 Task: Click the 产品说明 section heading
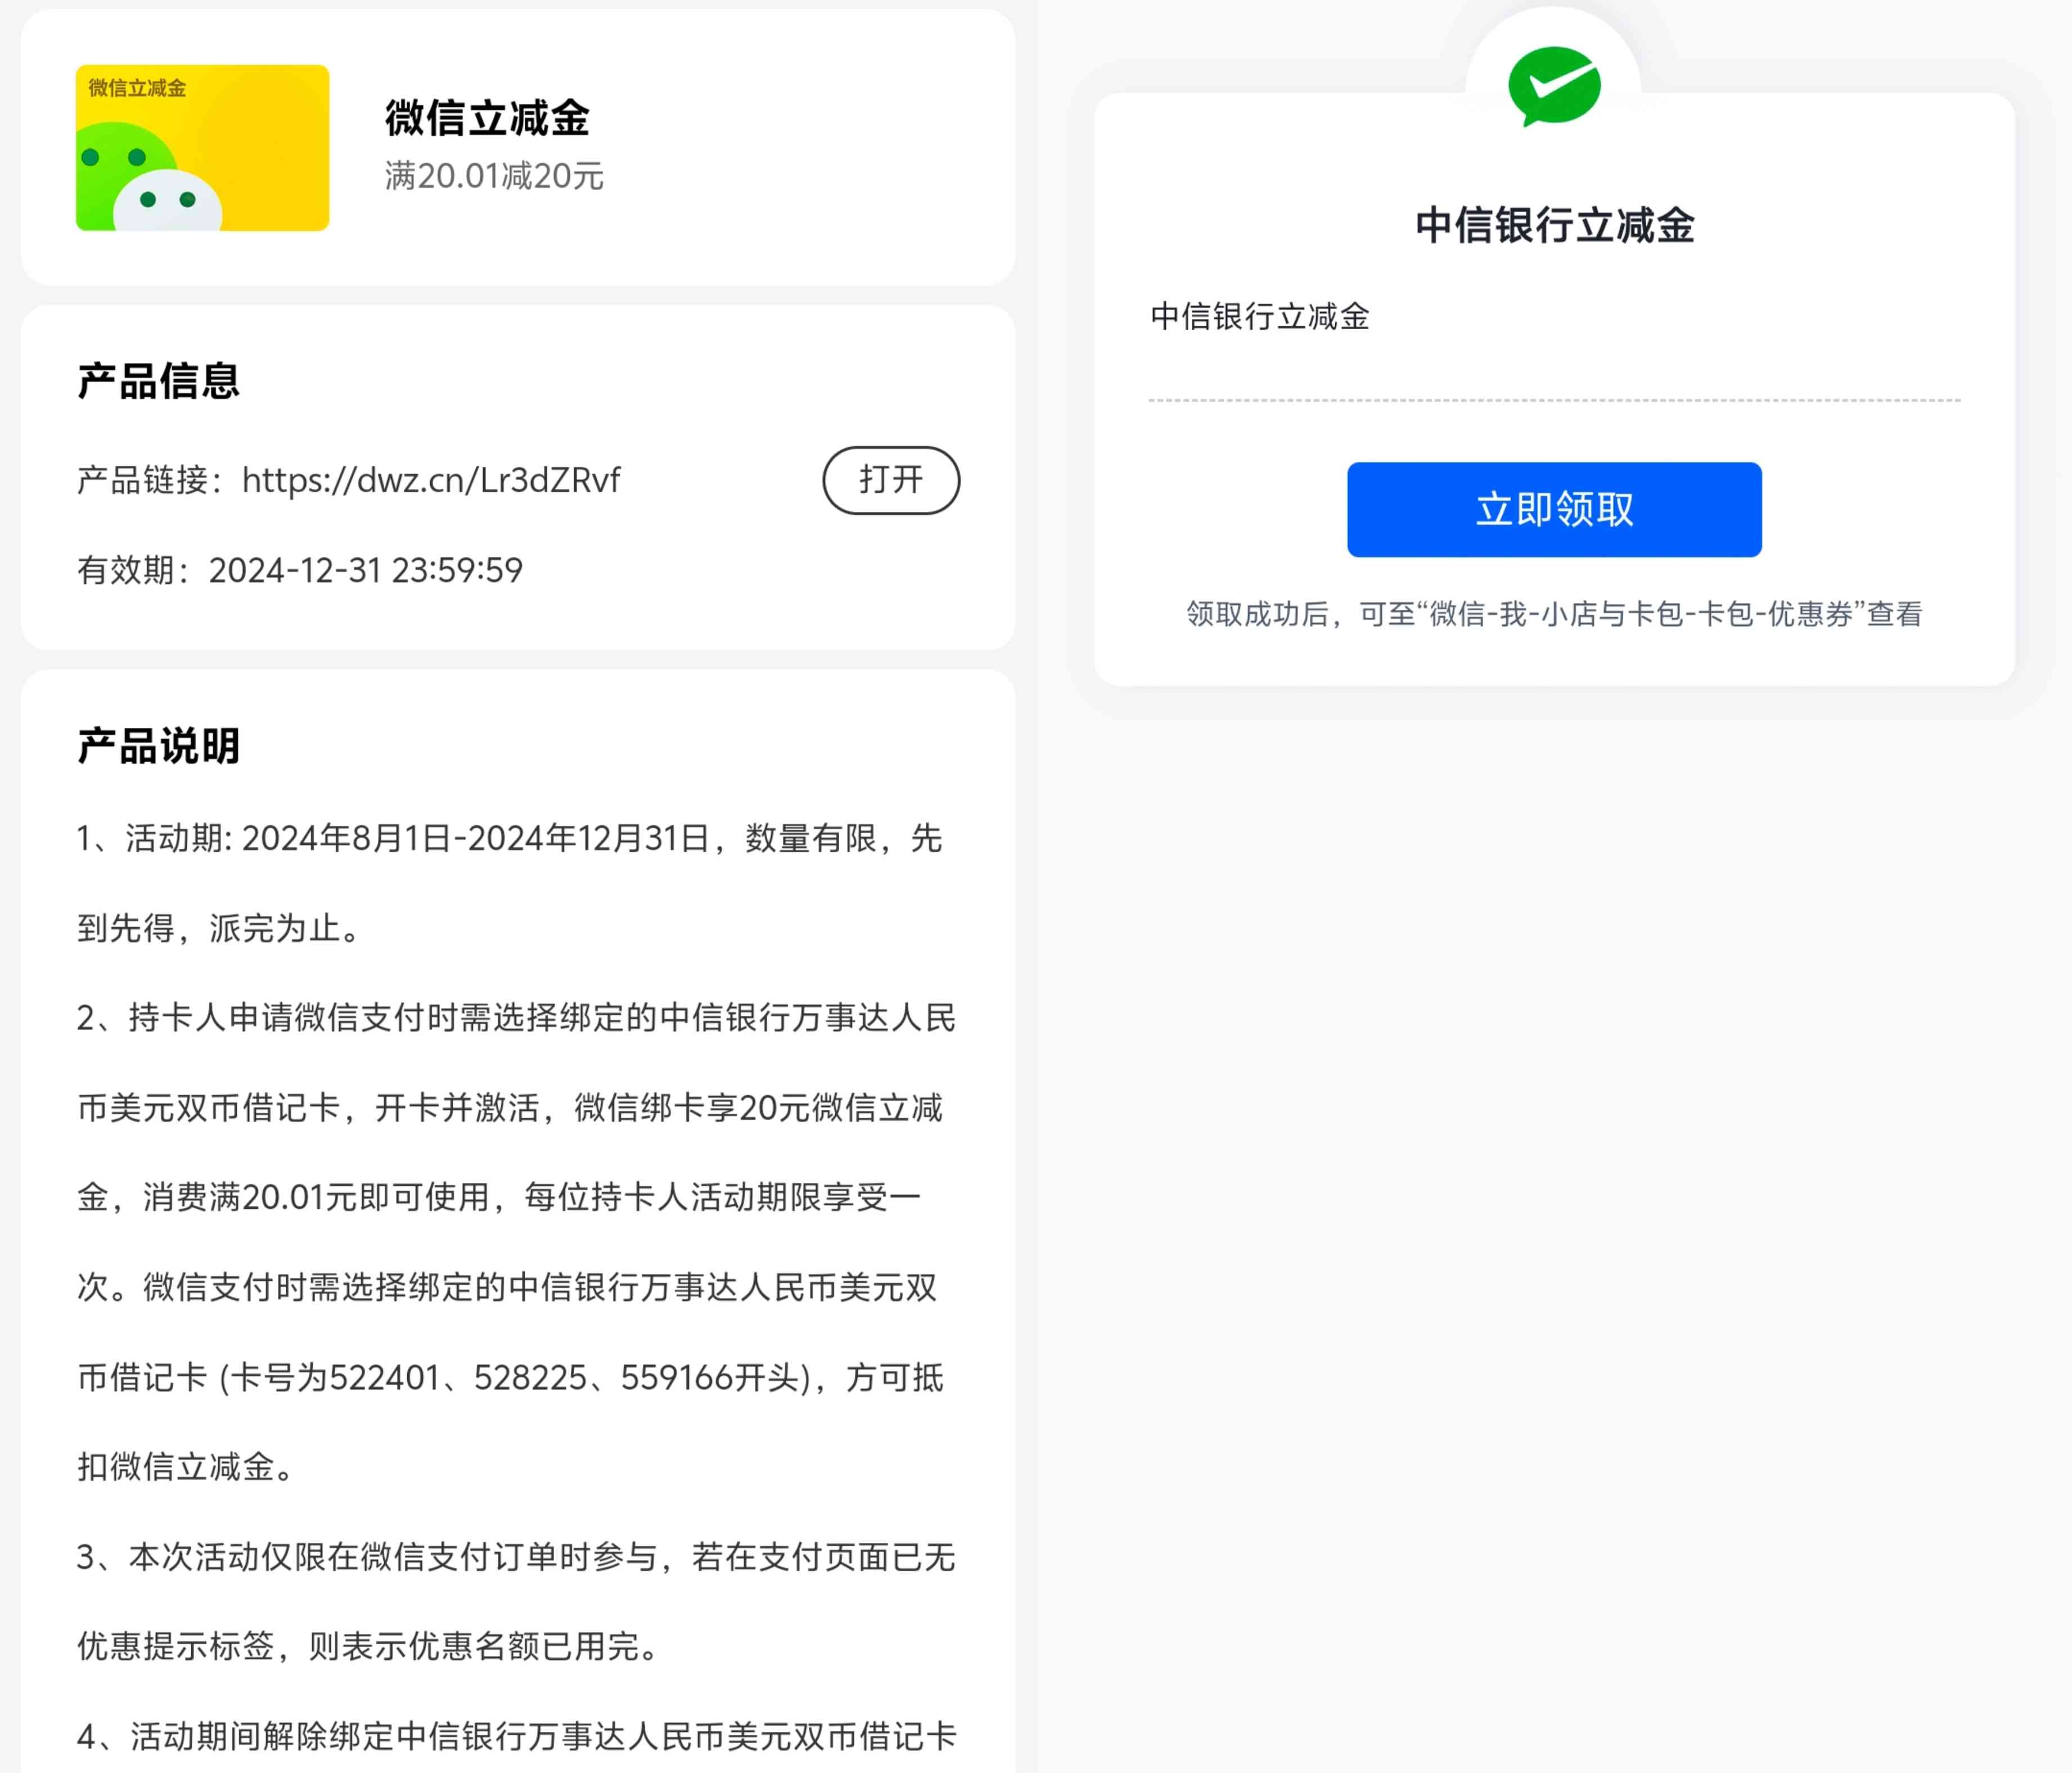[159, 746]
